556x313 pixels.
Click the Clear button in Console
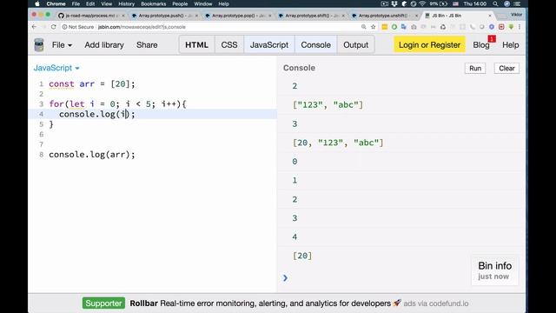coord(506,68)
